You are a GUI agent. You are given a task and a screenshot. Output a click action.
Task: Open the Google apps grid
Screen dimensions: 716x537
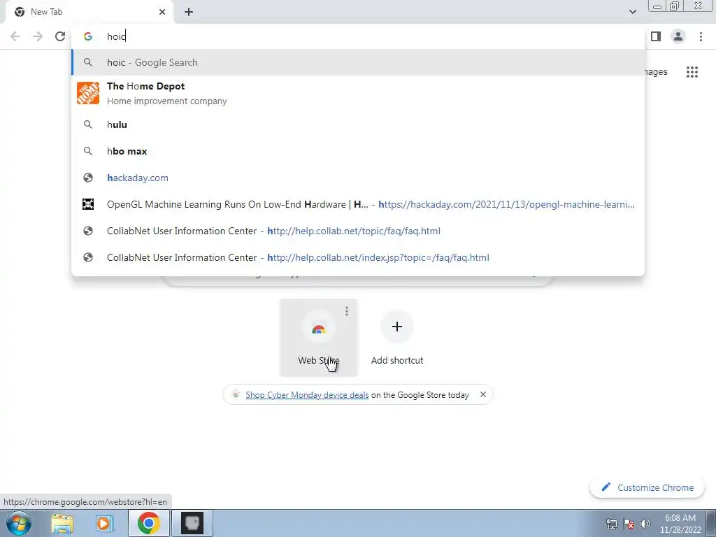[692, 72]
